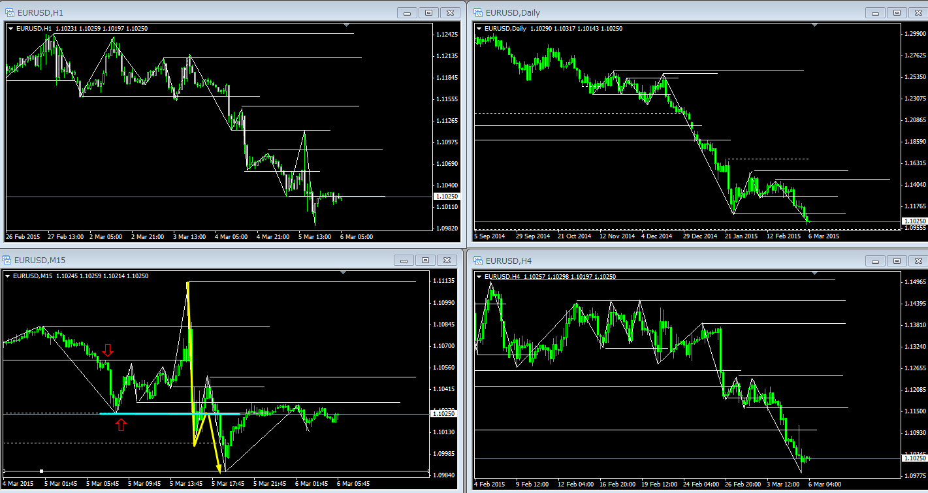Select the red up arrow on M15 chart

pos(121,425)
